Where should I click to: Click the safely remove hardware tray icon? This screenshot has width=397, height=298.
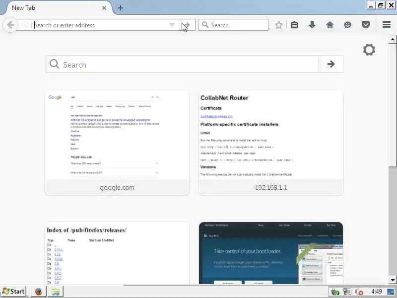(335, 292)
